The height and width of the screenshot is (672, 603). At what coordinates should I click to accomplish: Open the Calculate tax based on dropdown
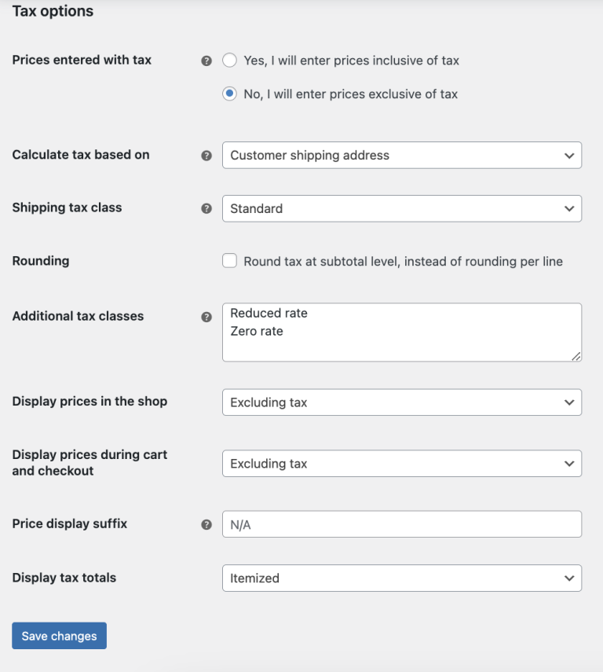[x=402, y=155]
